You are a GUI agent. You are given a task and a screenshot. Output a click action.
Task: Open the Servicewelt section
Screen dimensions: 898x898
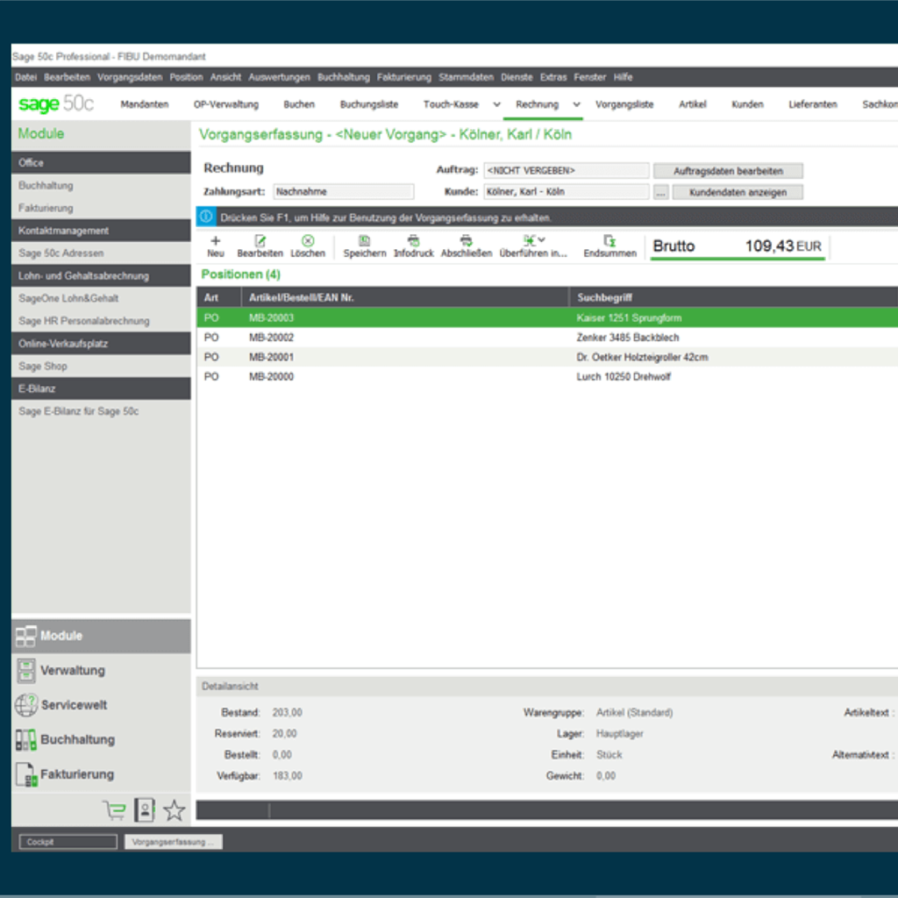tap(101, 705)
